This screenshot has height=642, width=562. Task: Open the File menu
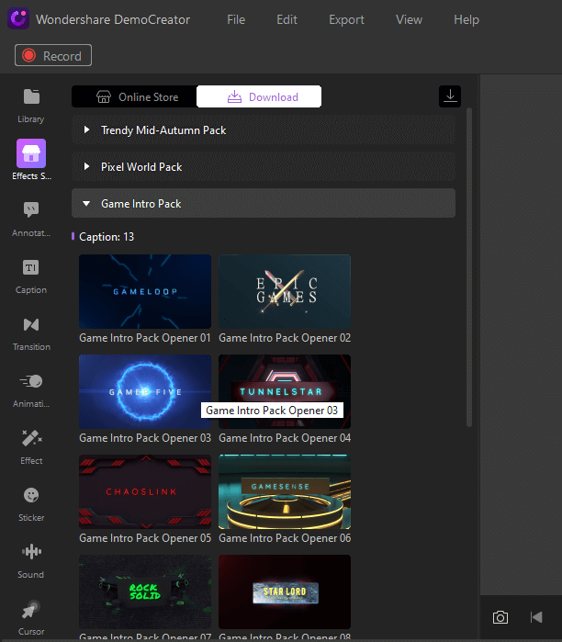[236, 19]
